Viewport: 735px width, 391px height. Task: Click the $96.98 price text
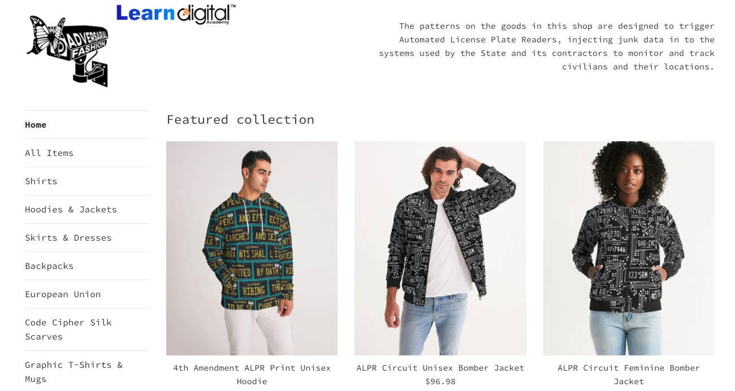click(x=440, y=381)
